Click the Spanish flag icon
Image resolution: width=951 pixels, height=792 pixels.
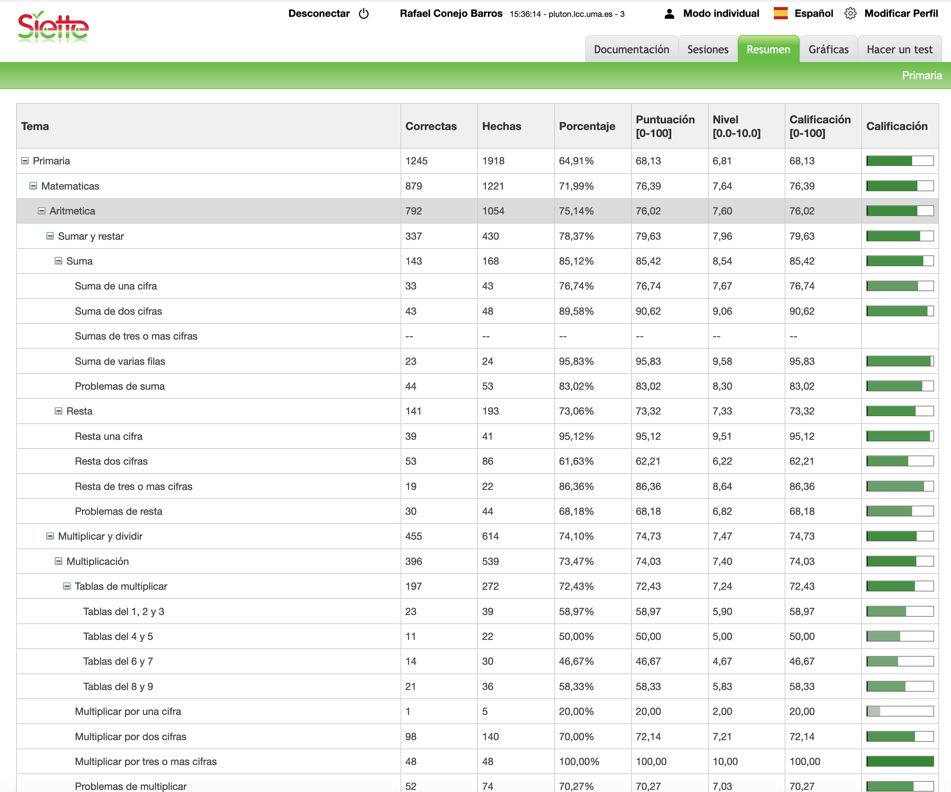780,14
